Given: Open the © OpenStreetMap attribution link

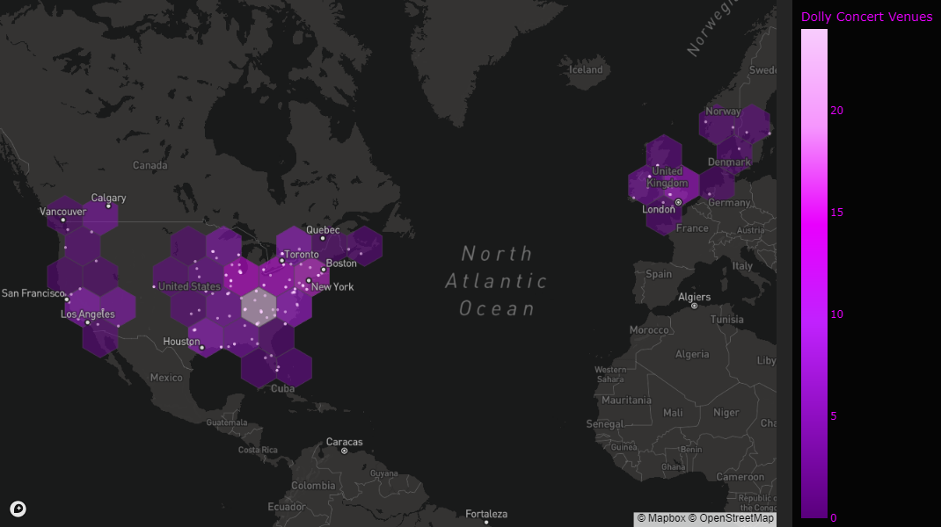Looking at the screenshot, I should click(x=733, y=517).
